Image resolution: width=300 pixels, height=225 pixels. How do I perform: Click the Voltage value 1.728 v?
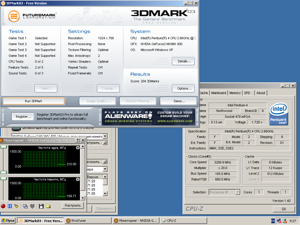tap(257, 122)
